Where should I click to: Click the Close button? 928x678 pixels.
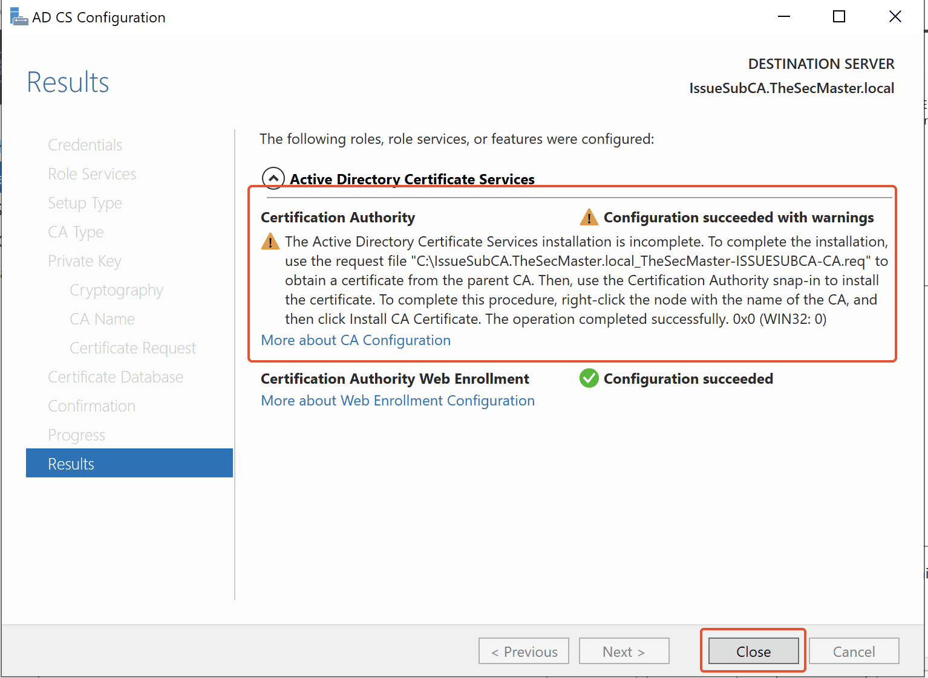click(753, 651)
